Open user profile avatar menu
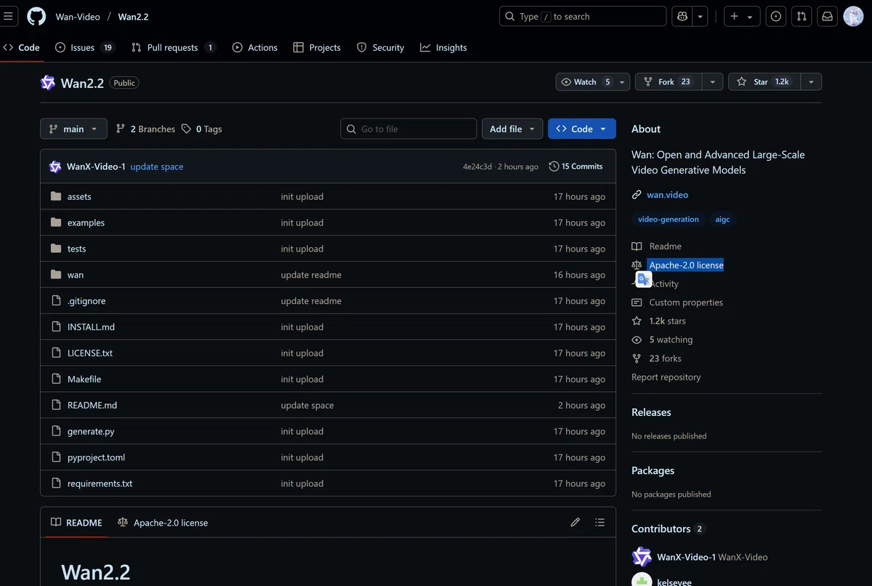The width and height of the screenshot is (872, 586). coord(853,16)
